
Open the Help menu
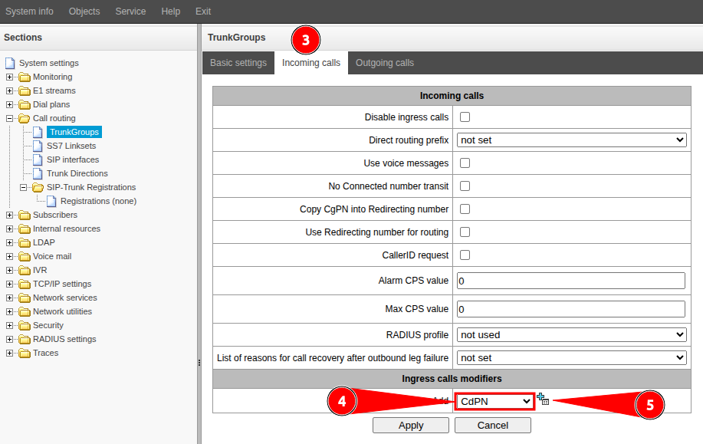click(x=171, y=12)
